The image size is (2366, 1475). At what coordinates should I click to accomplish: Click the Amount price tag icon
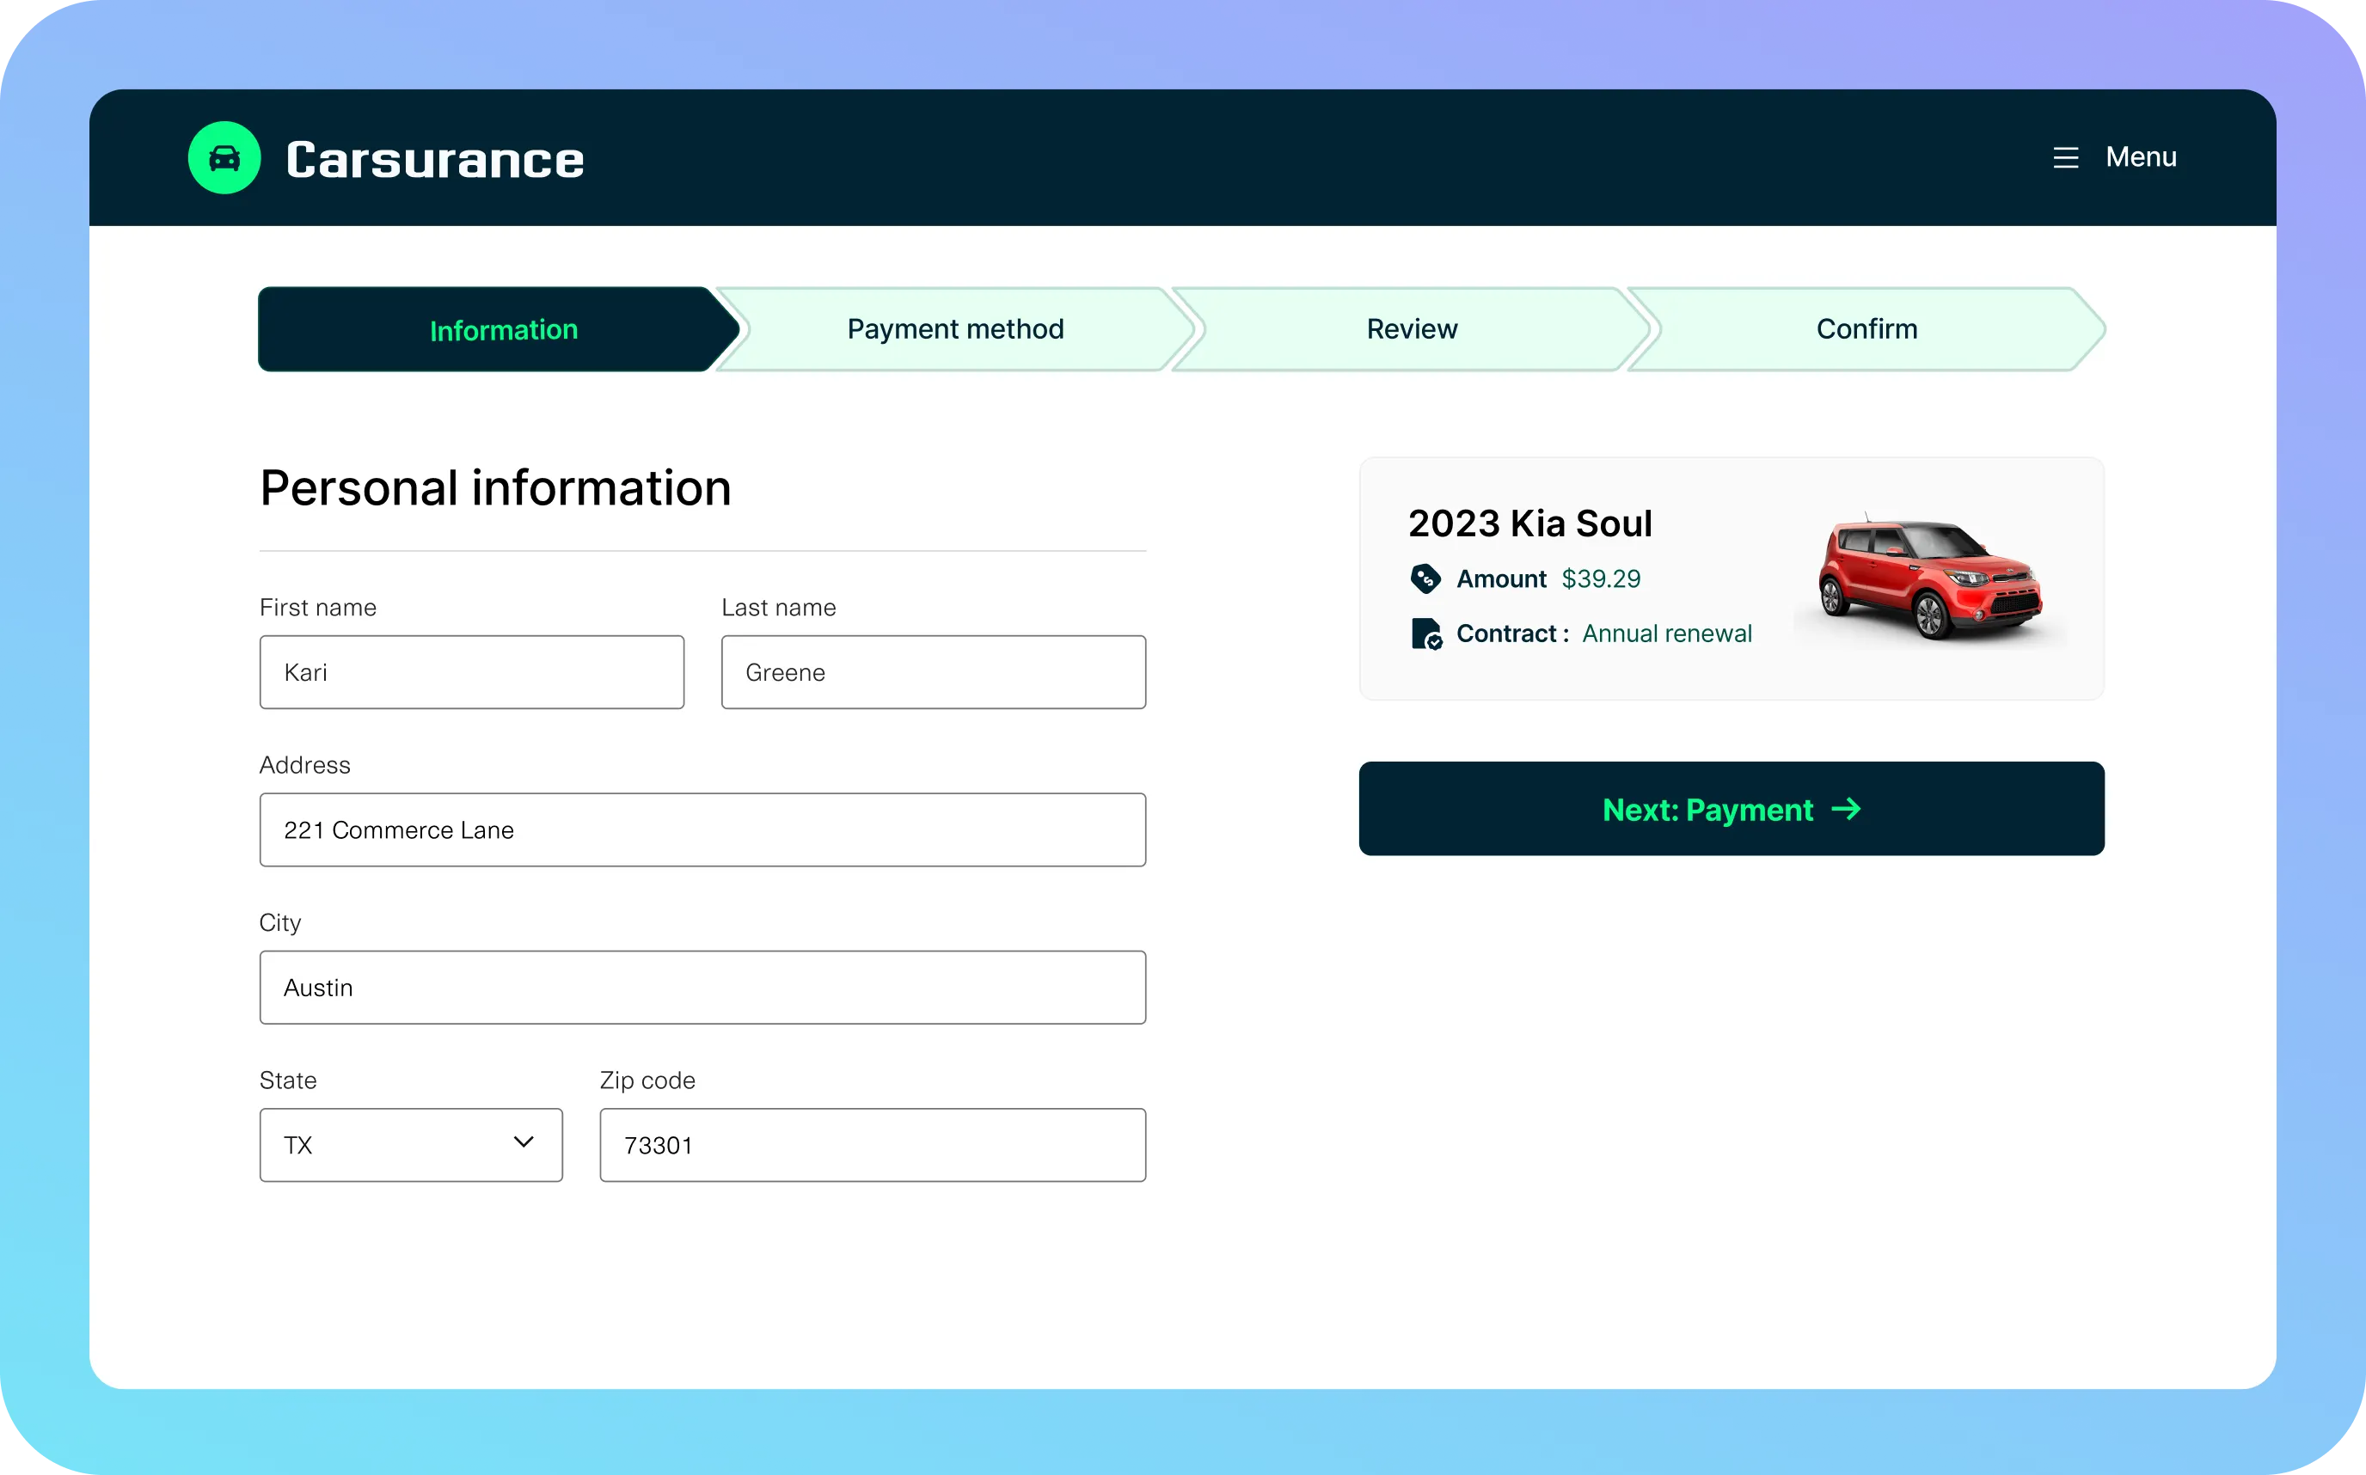pyautogui.click(x=1425, y=578)
